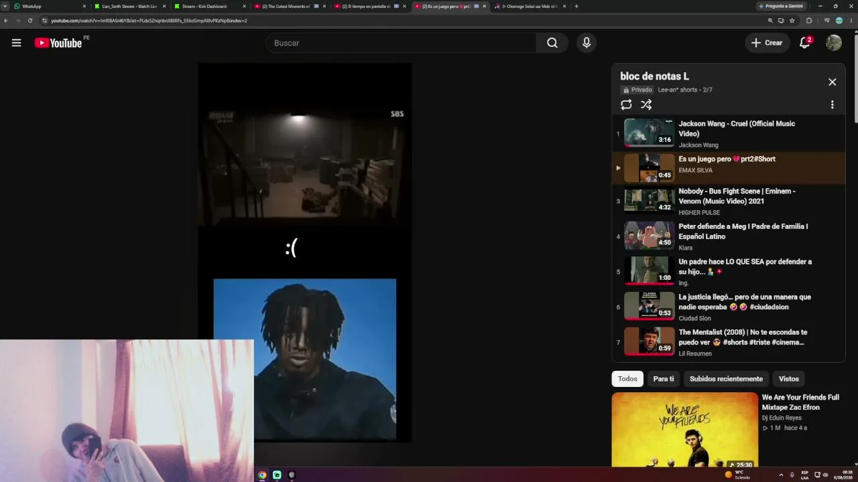Click the search magnifier button

pyautogui.click(x=552, y=43)
